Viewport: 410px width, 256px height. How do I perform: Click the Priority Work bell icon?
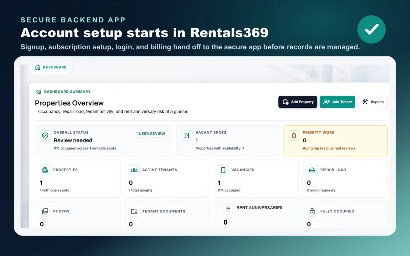[294, 135]
